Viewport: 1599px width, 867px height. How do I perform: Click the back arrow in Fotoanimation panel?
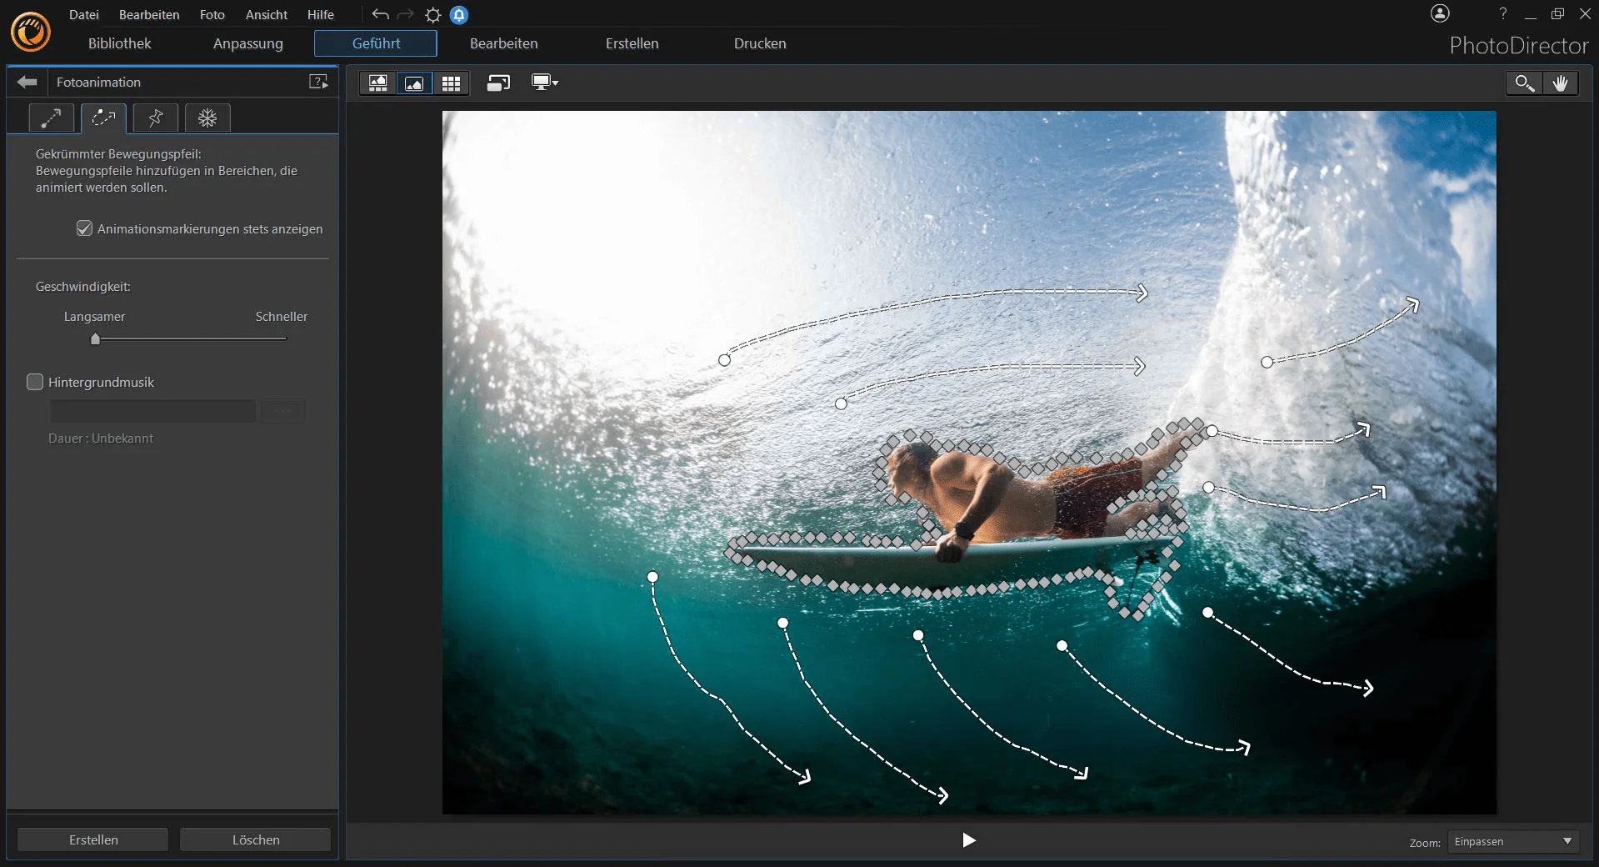27,82
